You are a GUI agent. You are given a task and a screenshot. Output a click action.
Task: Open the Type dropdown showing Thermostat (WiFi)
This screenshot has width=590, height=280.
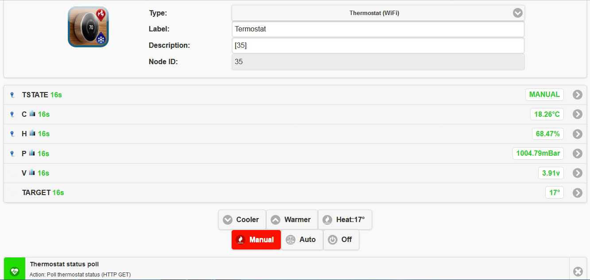click(x=378, y=13)
